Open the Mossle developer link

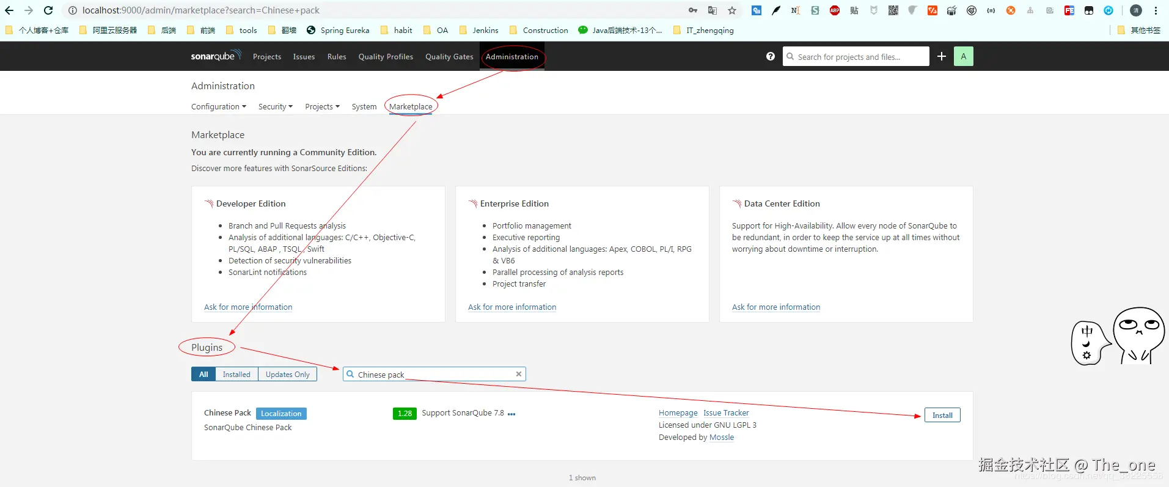point(722,438)
